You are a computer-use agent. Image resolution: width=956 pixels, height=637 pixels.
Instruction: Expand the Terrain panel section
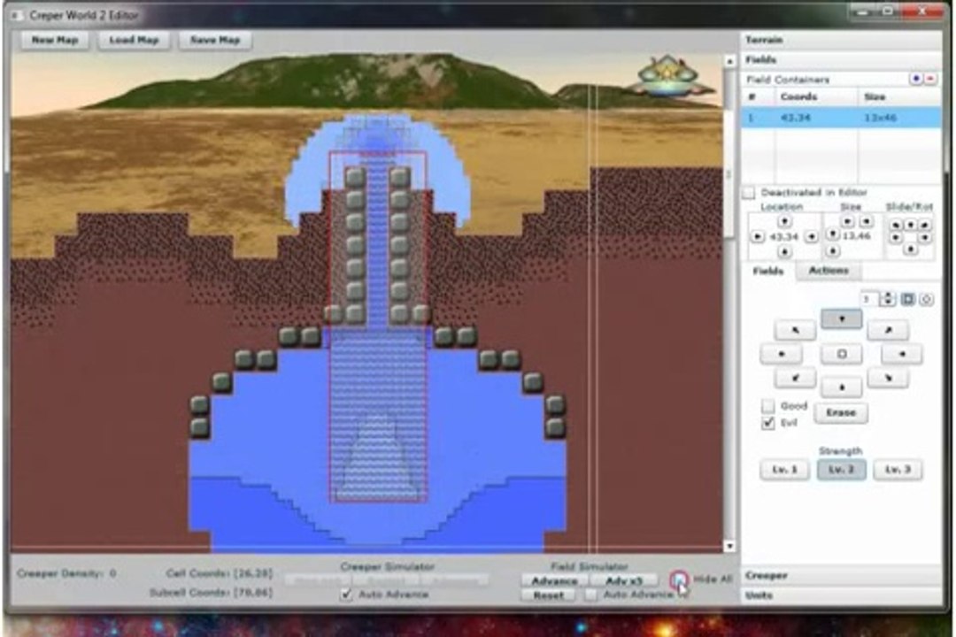[841, 40]
